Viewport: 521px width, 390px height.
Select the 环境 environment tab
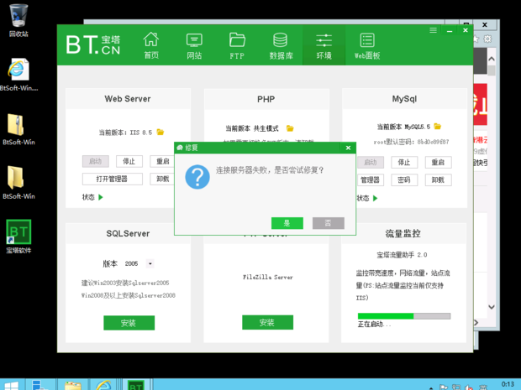[x=324, y=45]
